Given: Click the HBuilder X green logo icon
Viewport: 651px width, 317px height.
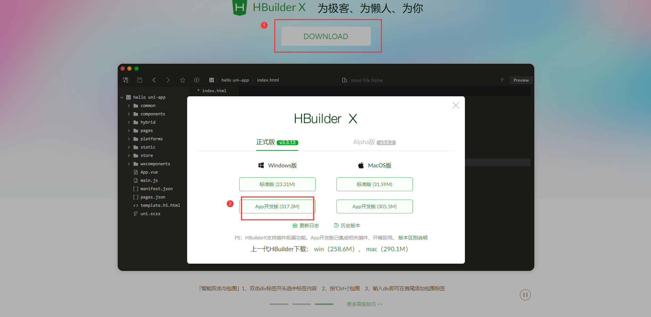Looking at the screenshot, I should (240, 8).
